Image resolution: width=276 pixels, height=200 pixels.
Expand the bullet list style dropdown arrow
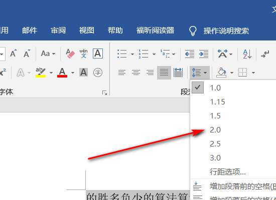pos(132,54)
